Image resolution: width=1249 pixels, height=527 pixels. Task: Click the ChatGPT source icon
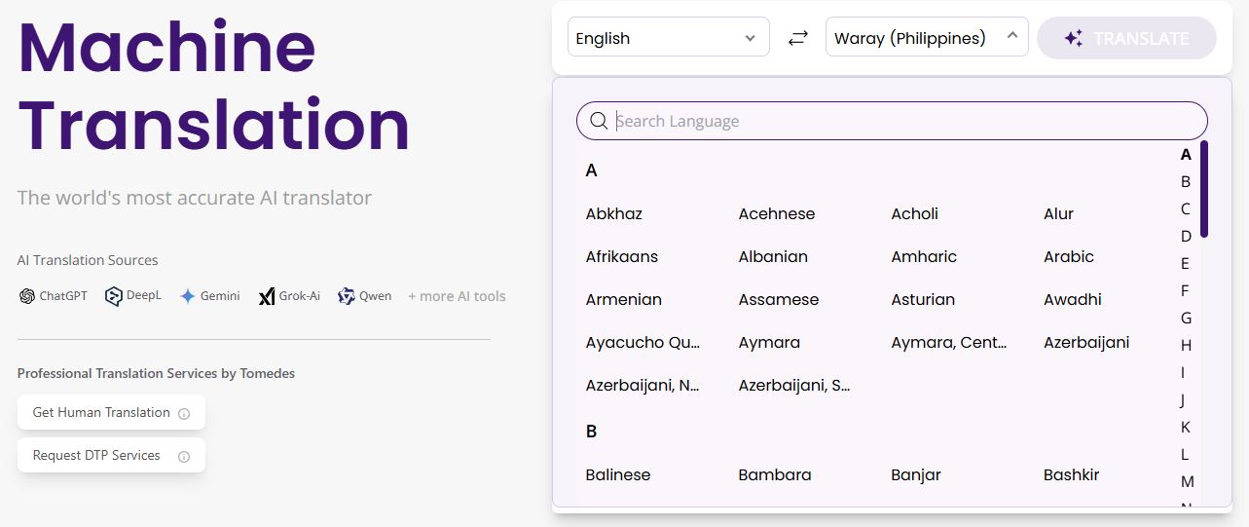(27, 296)
